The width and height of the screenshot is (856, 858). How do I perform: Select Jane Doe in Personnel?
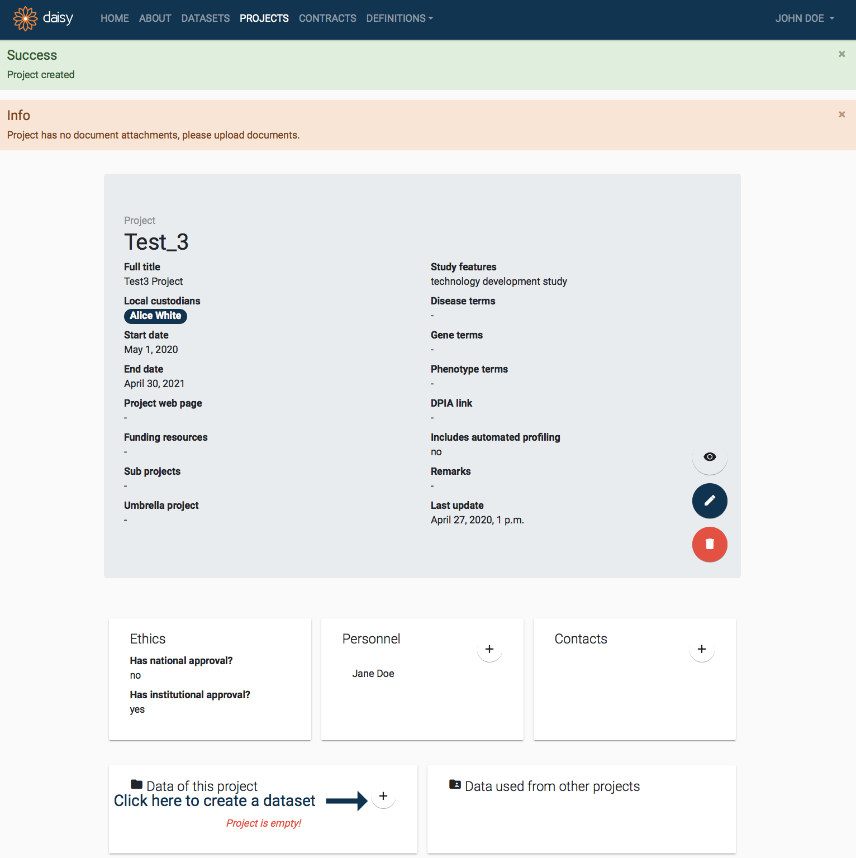click(x=373, y=674)
